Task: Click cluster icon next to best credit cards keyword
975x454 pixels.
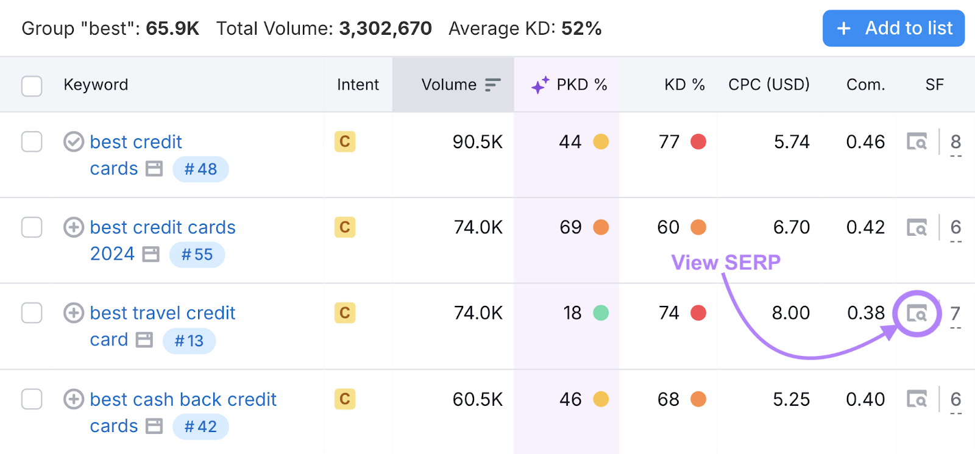Action: [x=154, y=169]
